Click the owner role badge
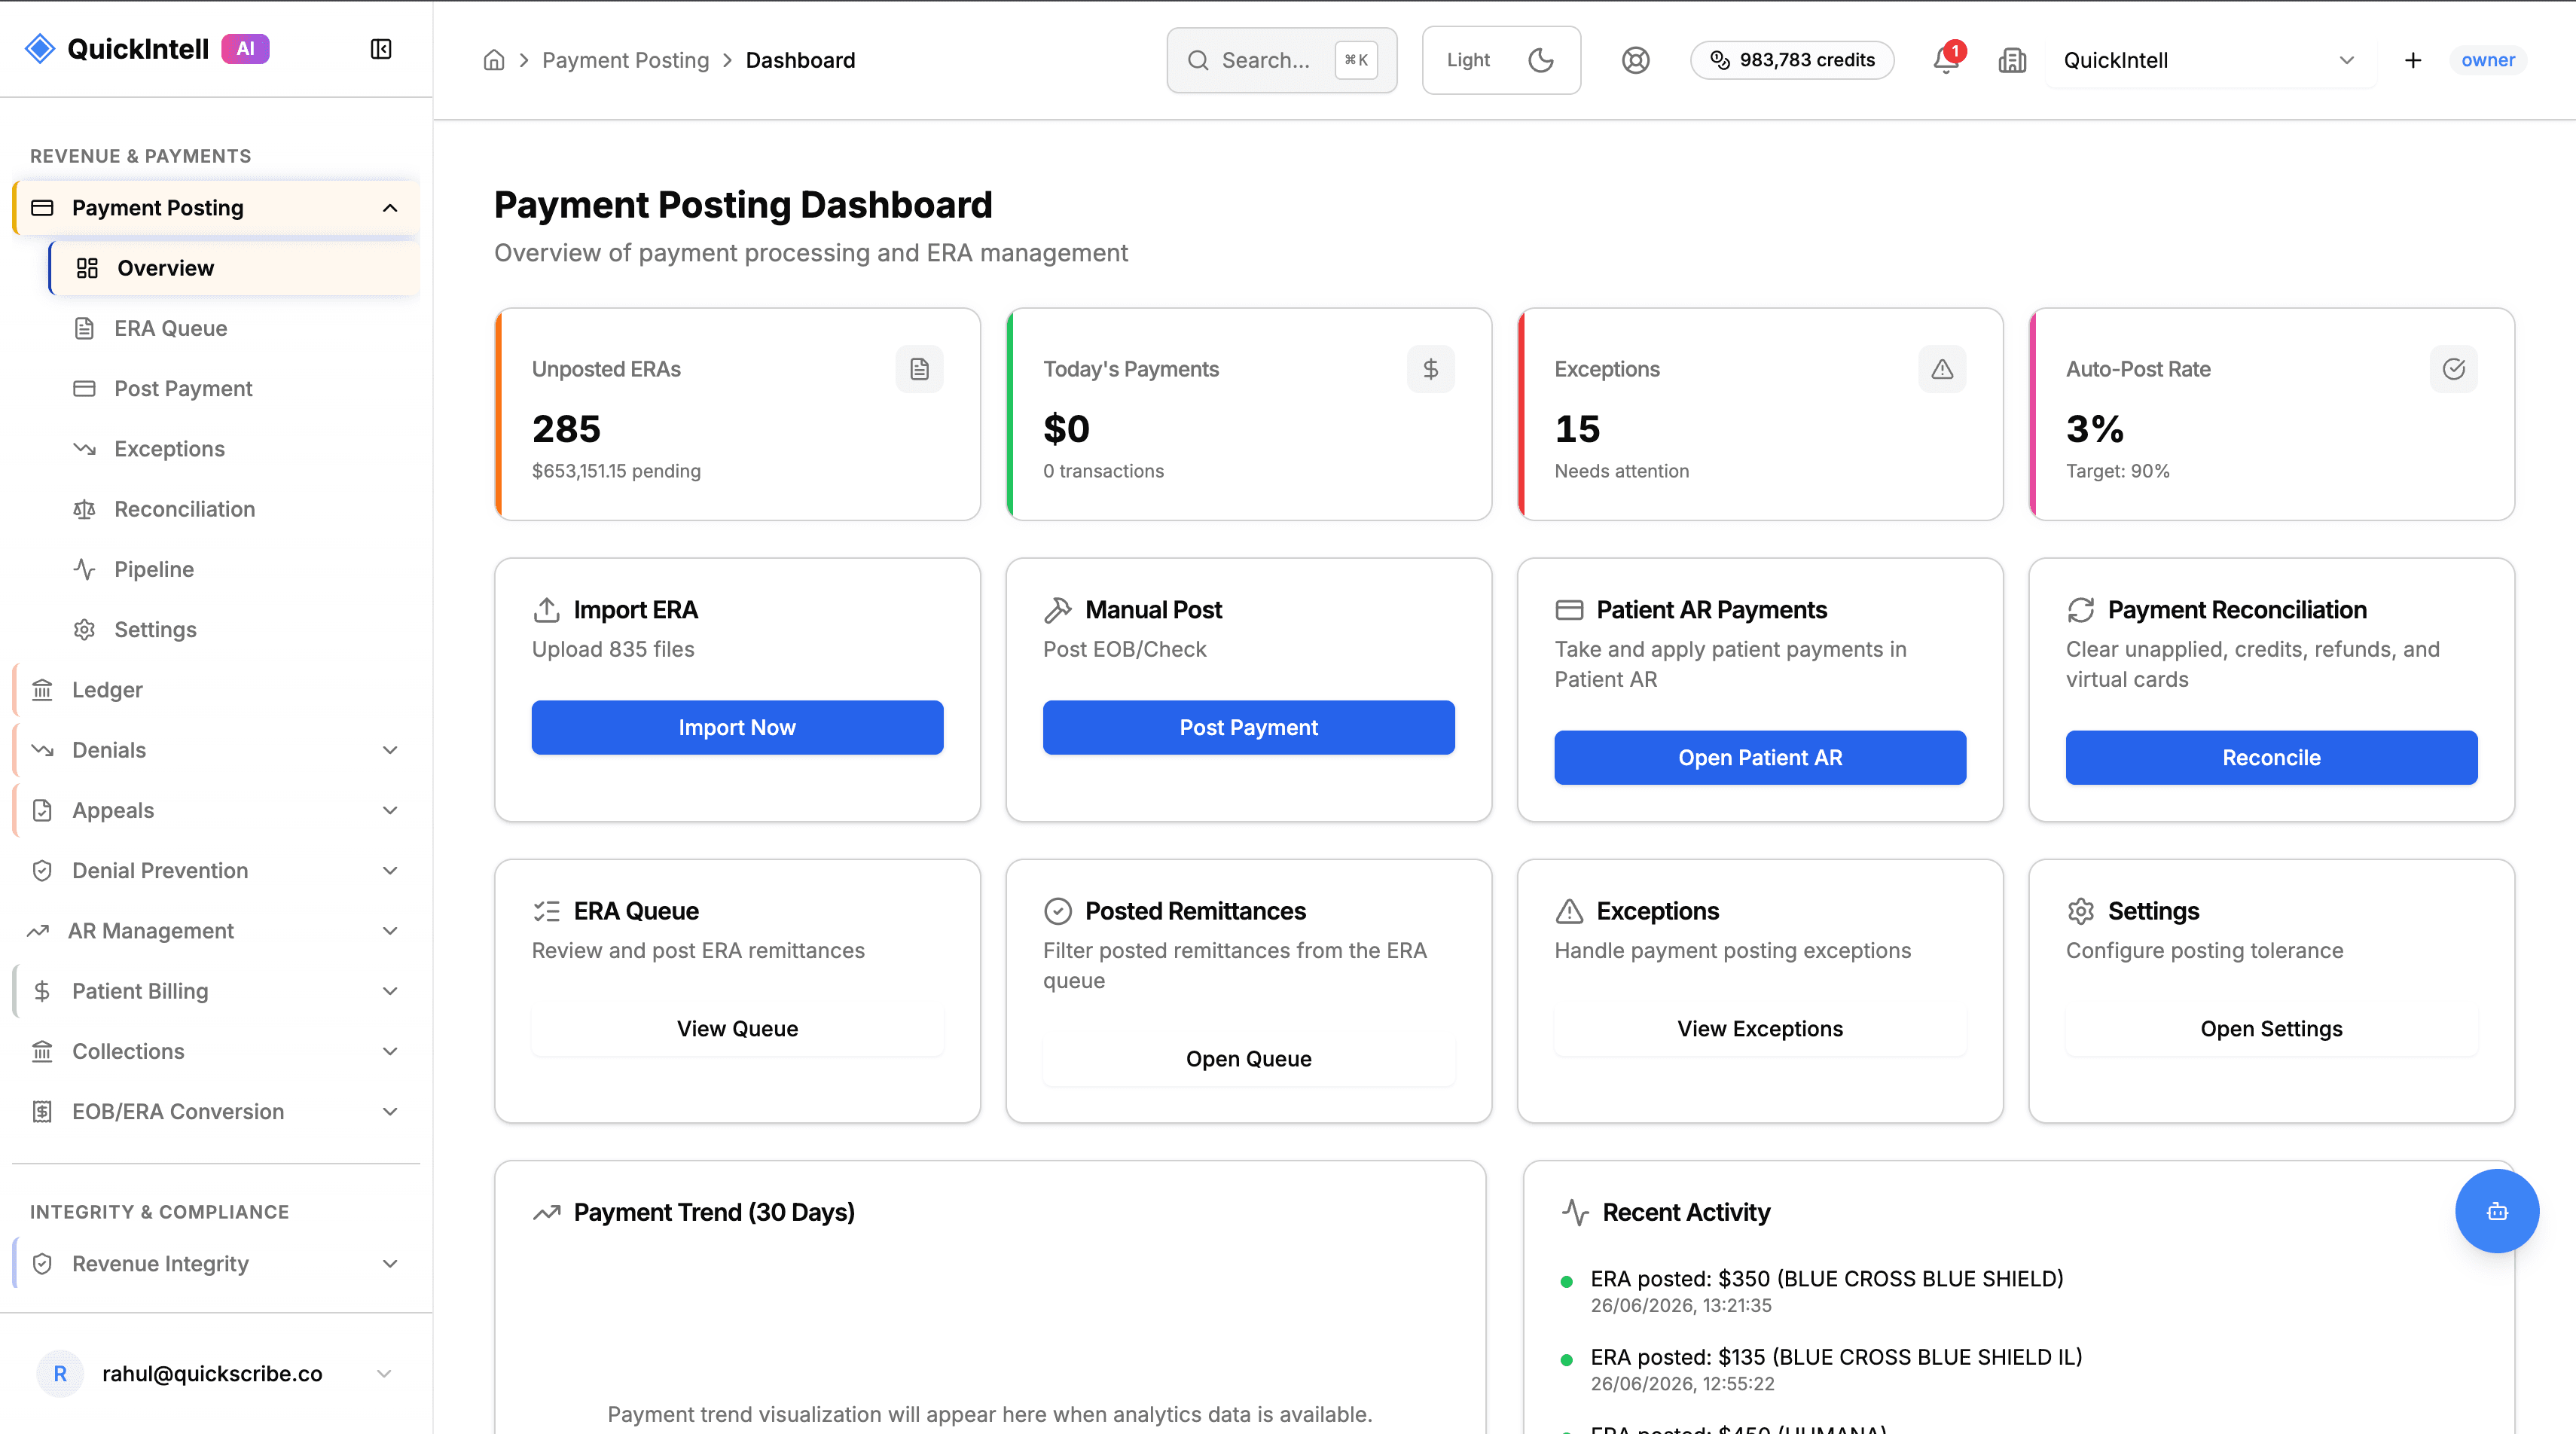Viewport: 2576px width, 1434px height. coord(2487,60)
